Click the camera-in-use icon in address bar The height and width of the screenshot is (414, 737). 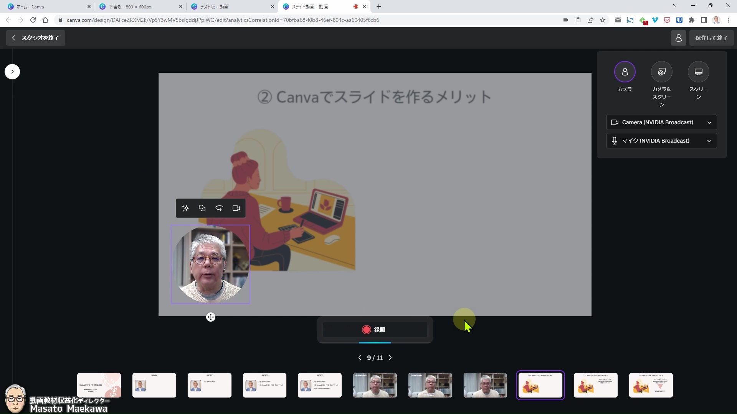[x=566, y=20]
